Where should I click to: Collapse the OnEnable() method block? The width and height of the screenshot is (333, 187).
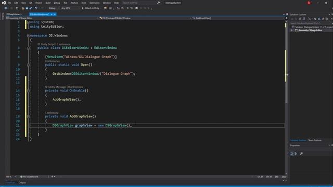click(x=28, y=91)
